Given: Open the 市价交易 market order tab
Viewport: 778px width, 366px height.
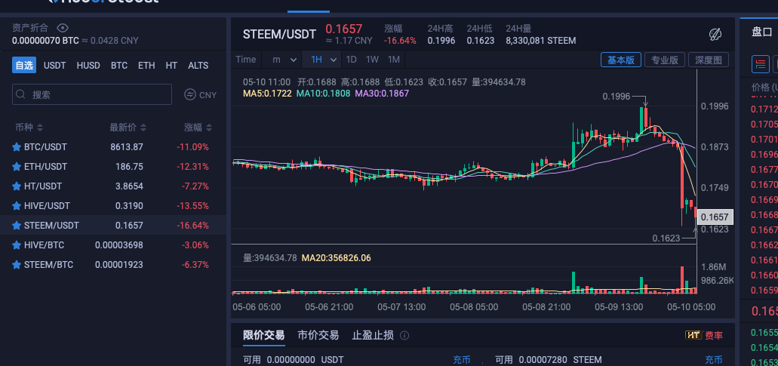Looking at the screenshot, I should [x=318, y=335].
